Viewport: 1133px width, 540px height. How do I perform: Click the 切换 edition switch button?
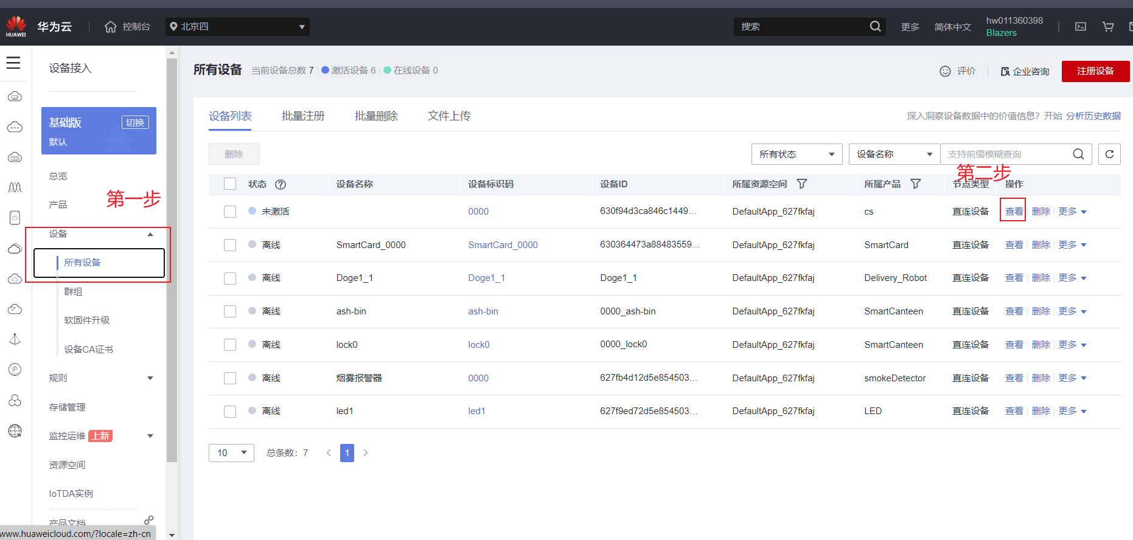[135, 122]
